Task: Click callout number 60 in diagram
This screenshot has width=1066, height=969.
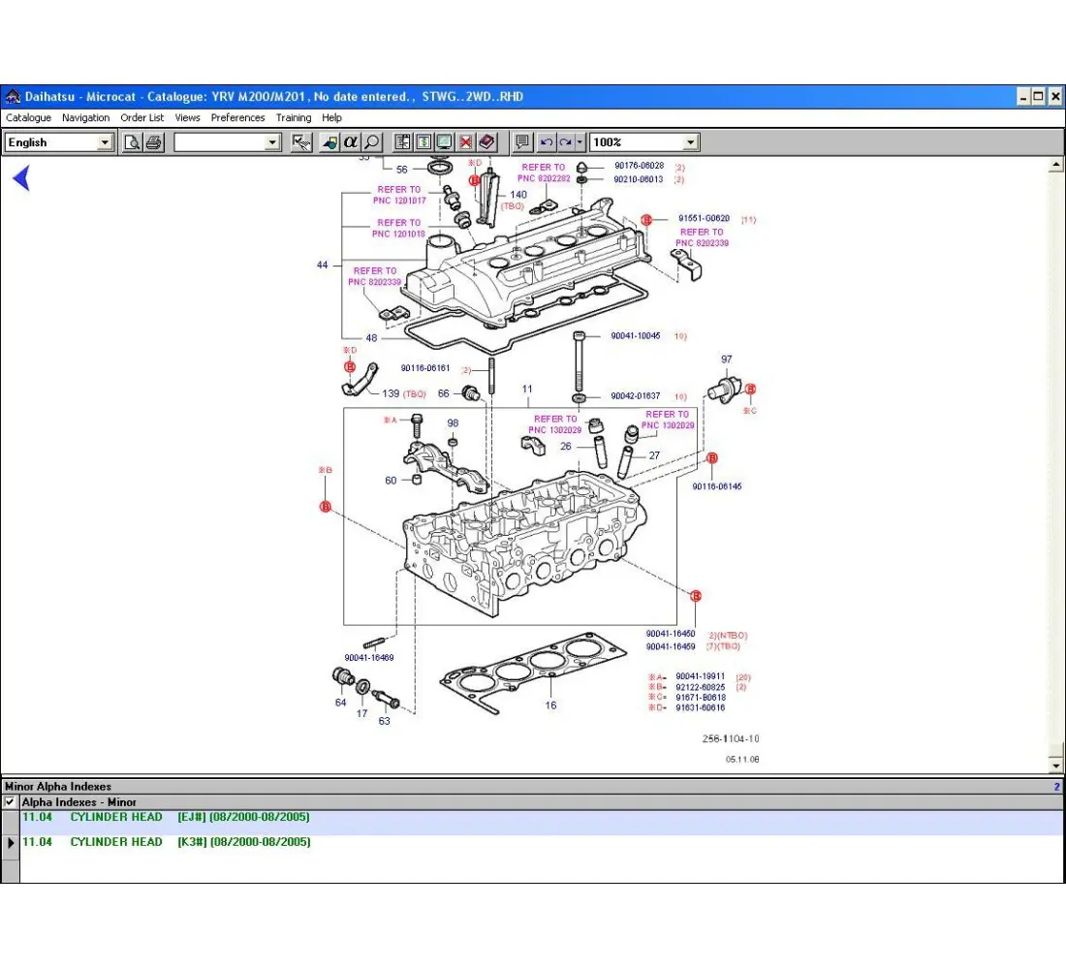Action: click(x=391, y=481)
